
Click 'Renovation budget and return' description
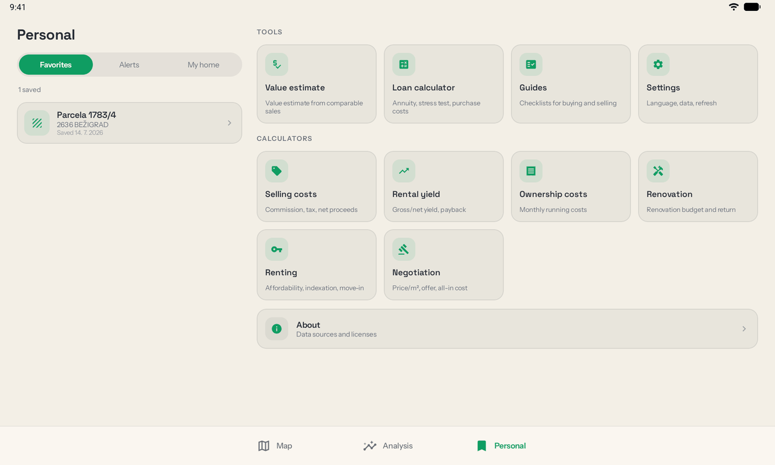tap(691, 209)
